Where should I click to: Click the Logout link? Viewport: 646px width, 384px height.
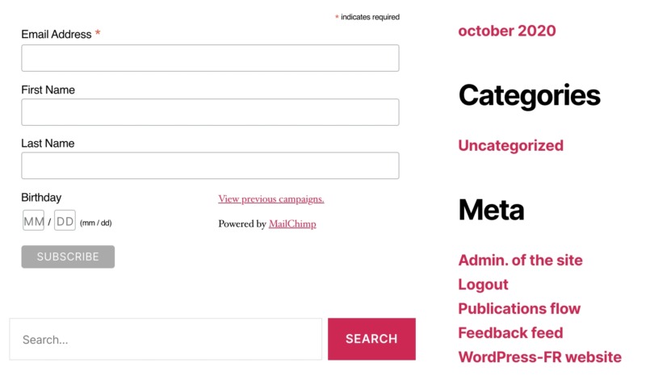483,285
